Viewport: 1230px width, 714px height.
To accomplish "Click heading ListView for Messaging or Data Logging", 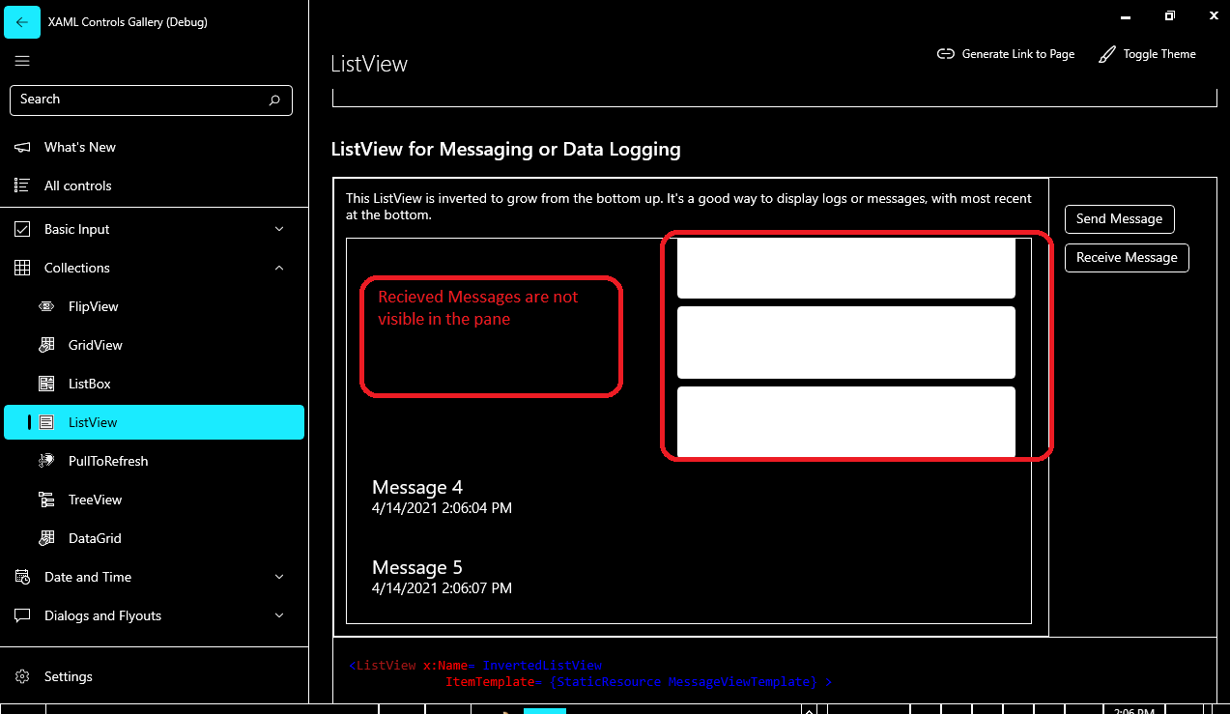I will [x=506, y=150].
